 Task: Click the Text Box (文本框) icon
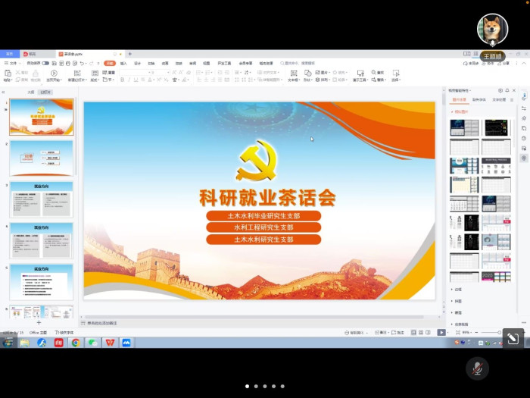[294, 73]
